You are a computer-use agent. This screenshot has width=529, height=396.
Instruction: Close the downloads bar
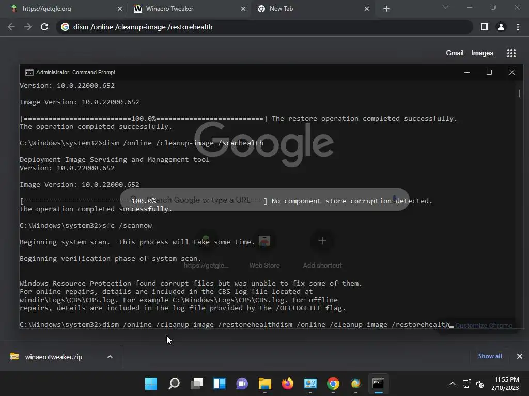pyautogui.click(x=520, y=356)
